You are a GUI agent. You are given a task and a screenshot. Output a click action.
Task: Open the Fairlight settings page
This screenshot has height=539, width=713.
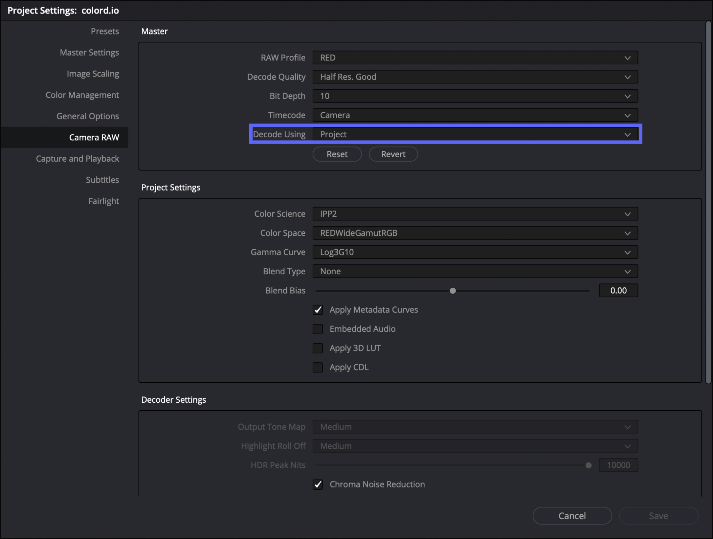[x=104, y=201]
